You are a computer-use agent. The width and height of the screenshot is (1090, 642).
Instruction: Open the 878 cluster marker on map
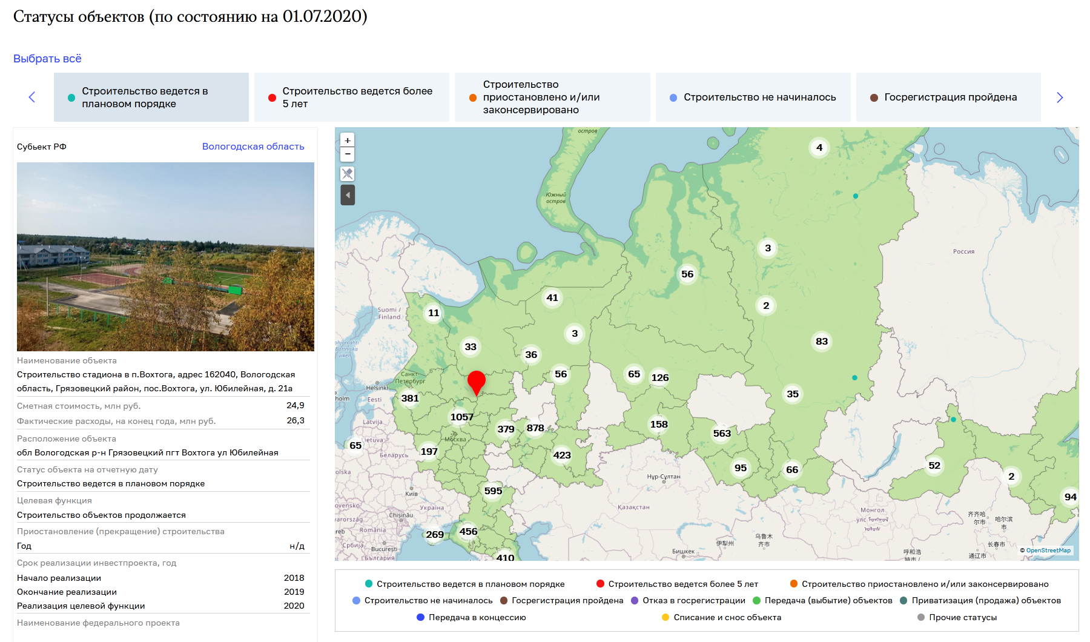pos(535,428)
